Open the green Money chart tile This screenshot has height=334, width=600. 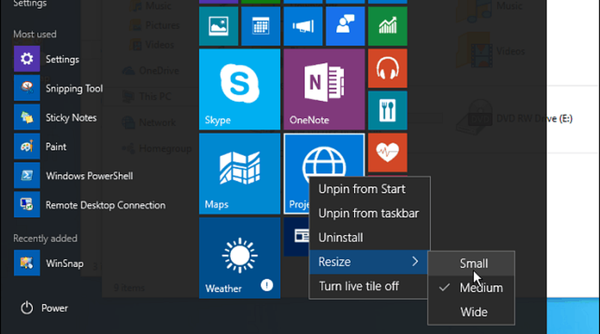387,26
